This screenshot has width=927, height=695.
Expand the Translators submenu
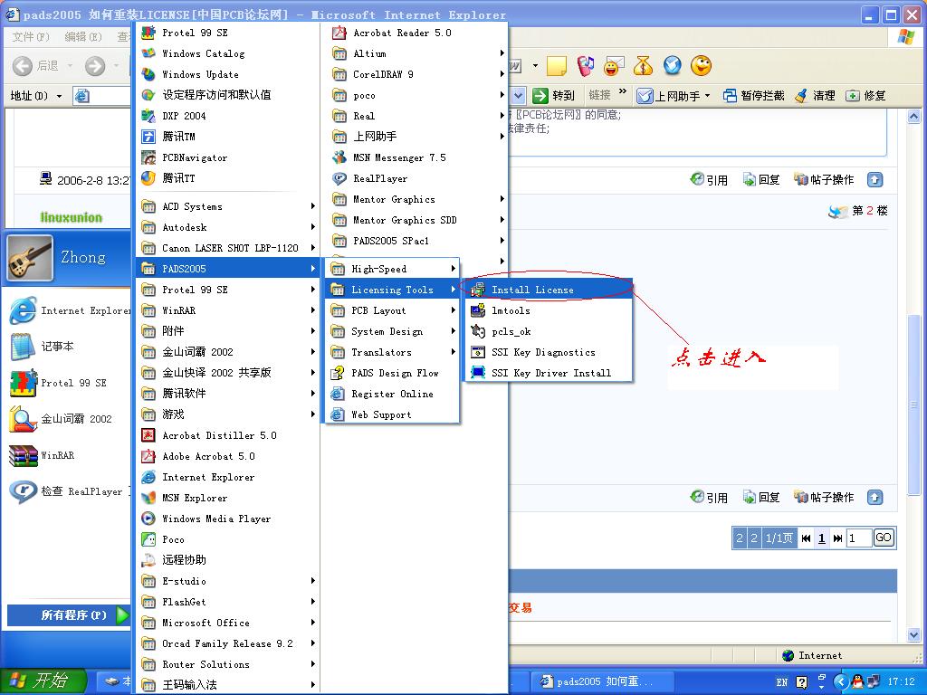tap(392, 352)
